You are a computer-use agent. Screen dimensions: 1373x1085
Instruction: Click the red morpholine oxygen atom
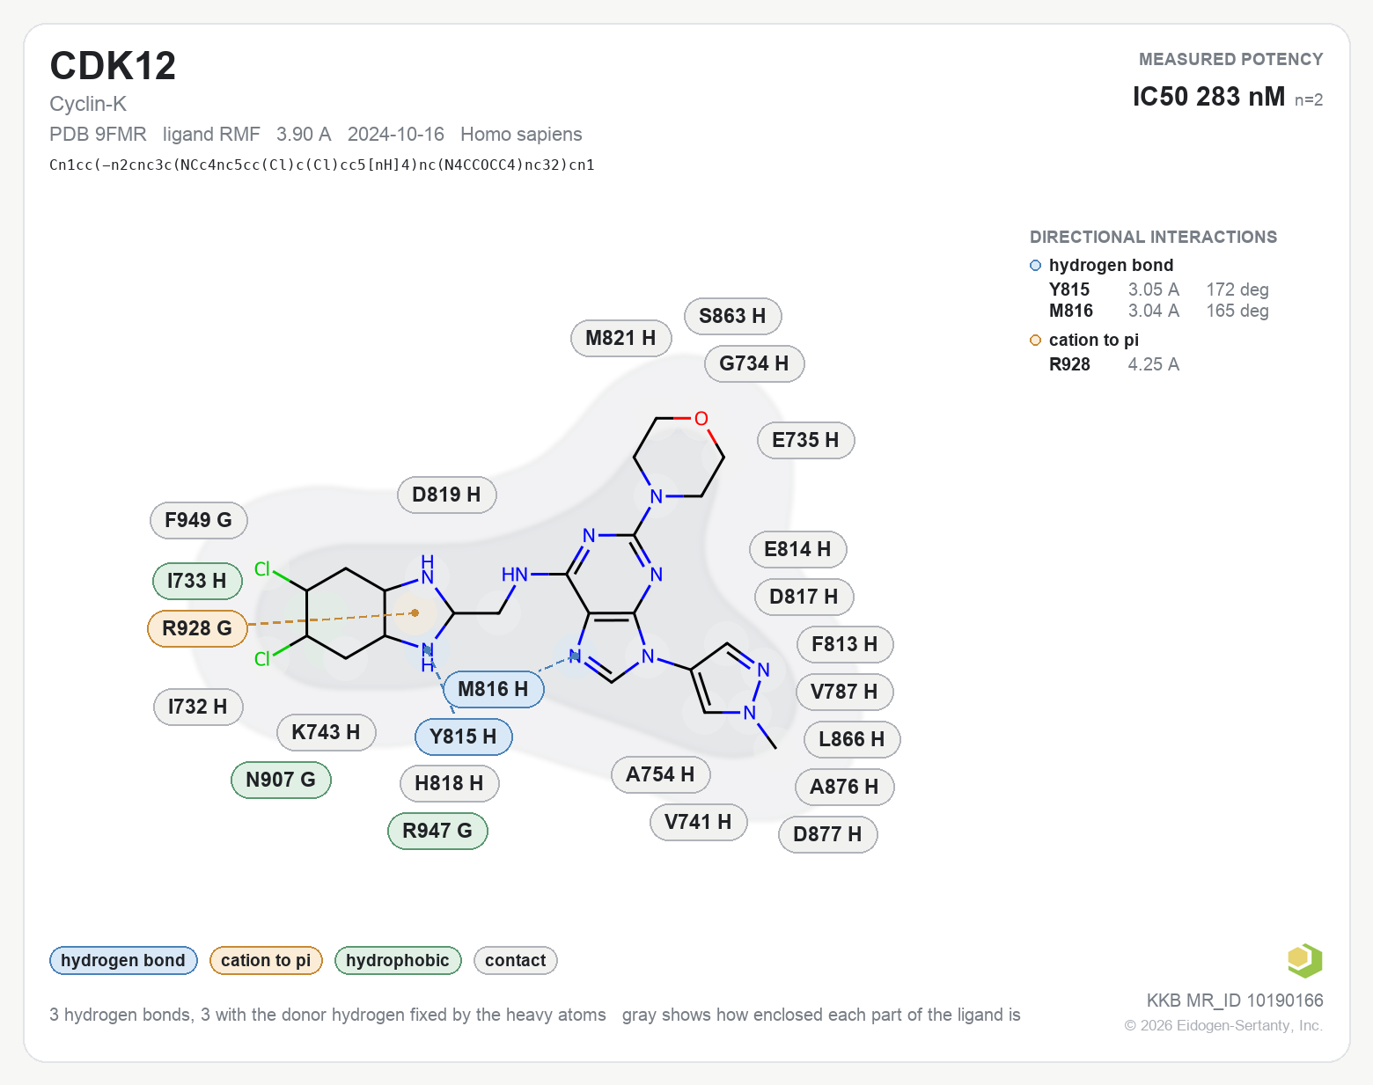701,419
